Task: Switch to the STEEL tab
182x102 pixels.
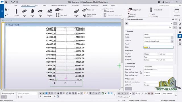Action: tap(16, 6)
